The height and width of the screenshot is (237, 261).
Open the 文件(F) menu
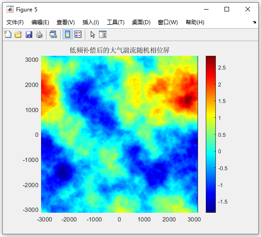[x=15, y=22]
